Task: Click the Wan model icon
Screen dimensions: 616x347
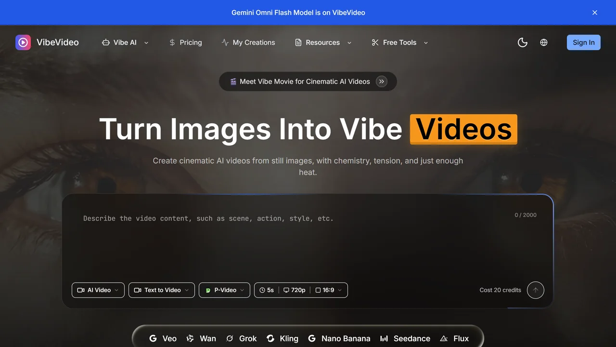Action: click(x=191, y=338)
